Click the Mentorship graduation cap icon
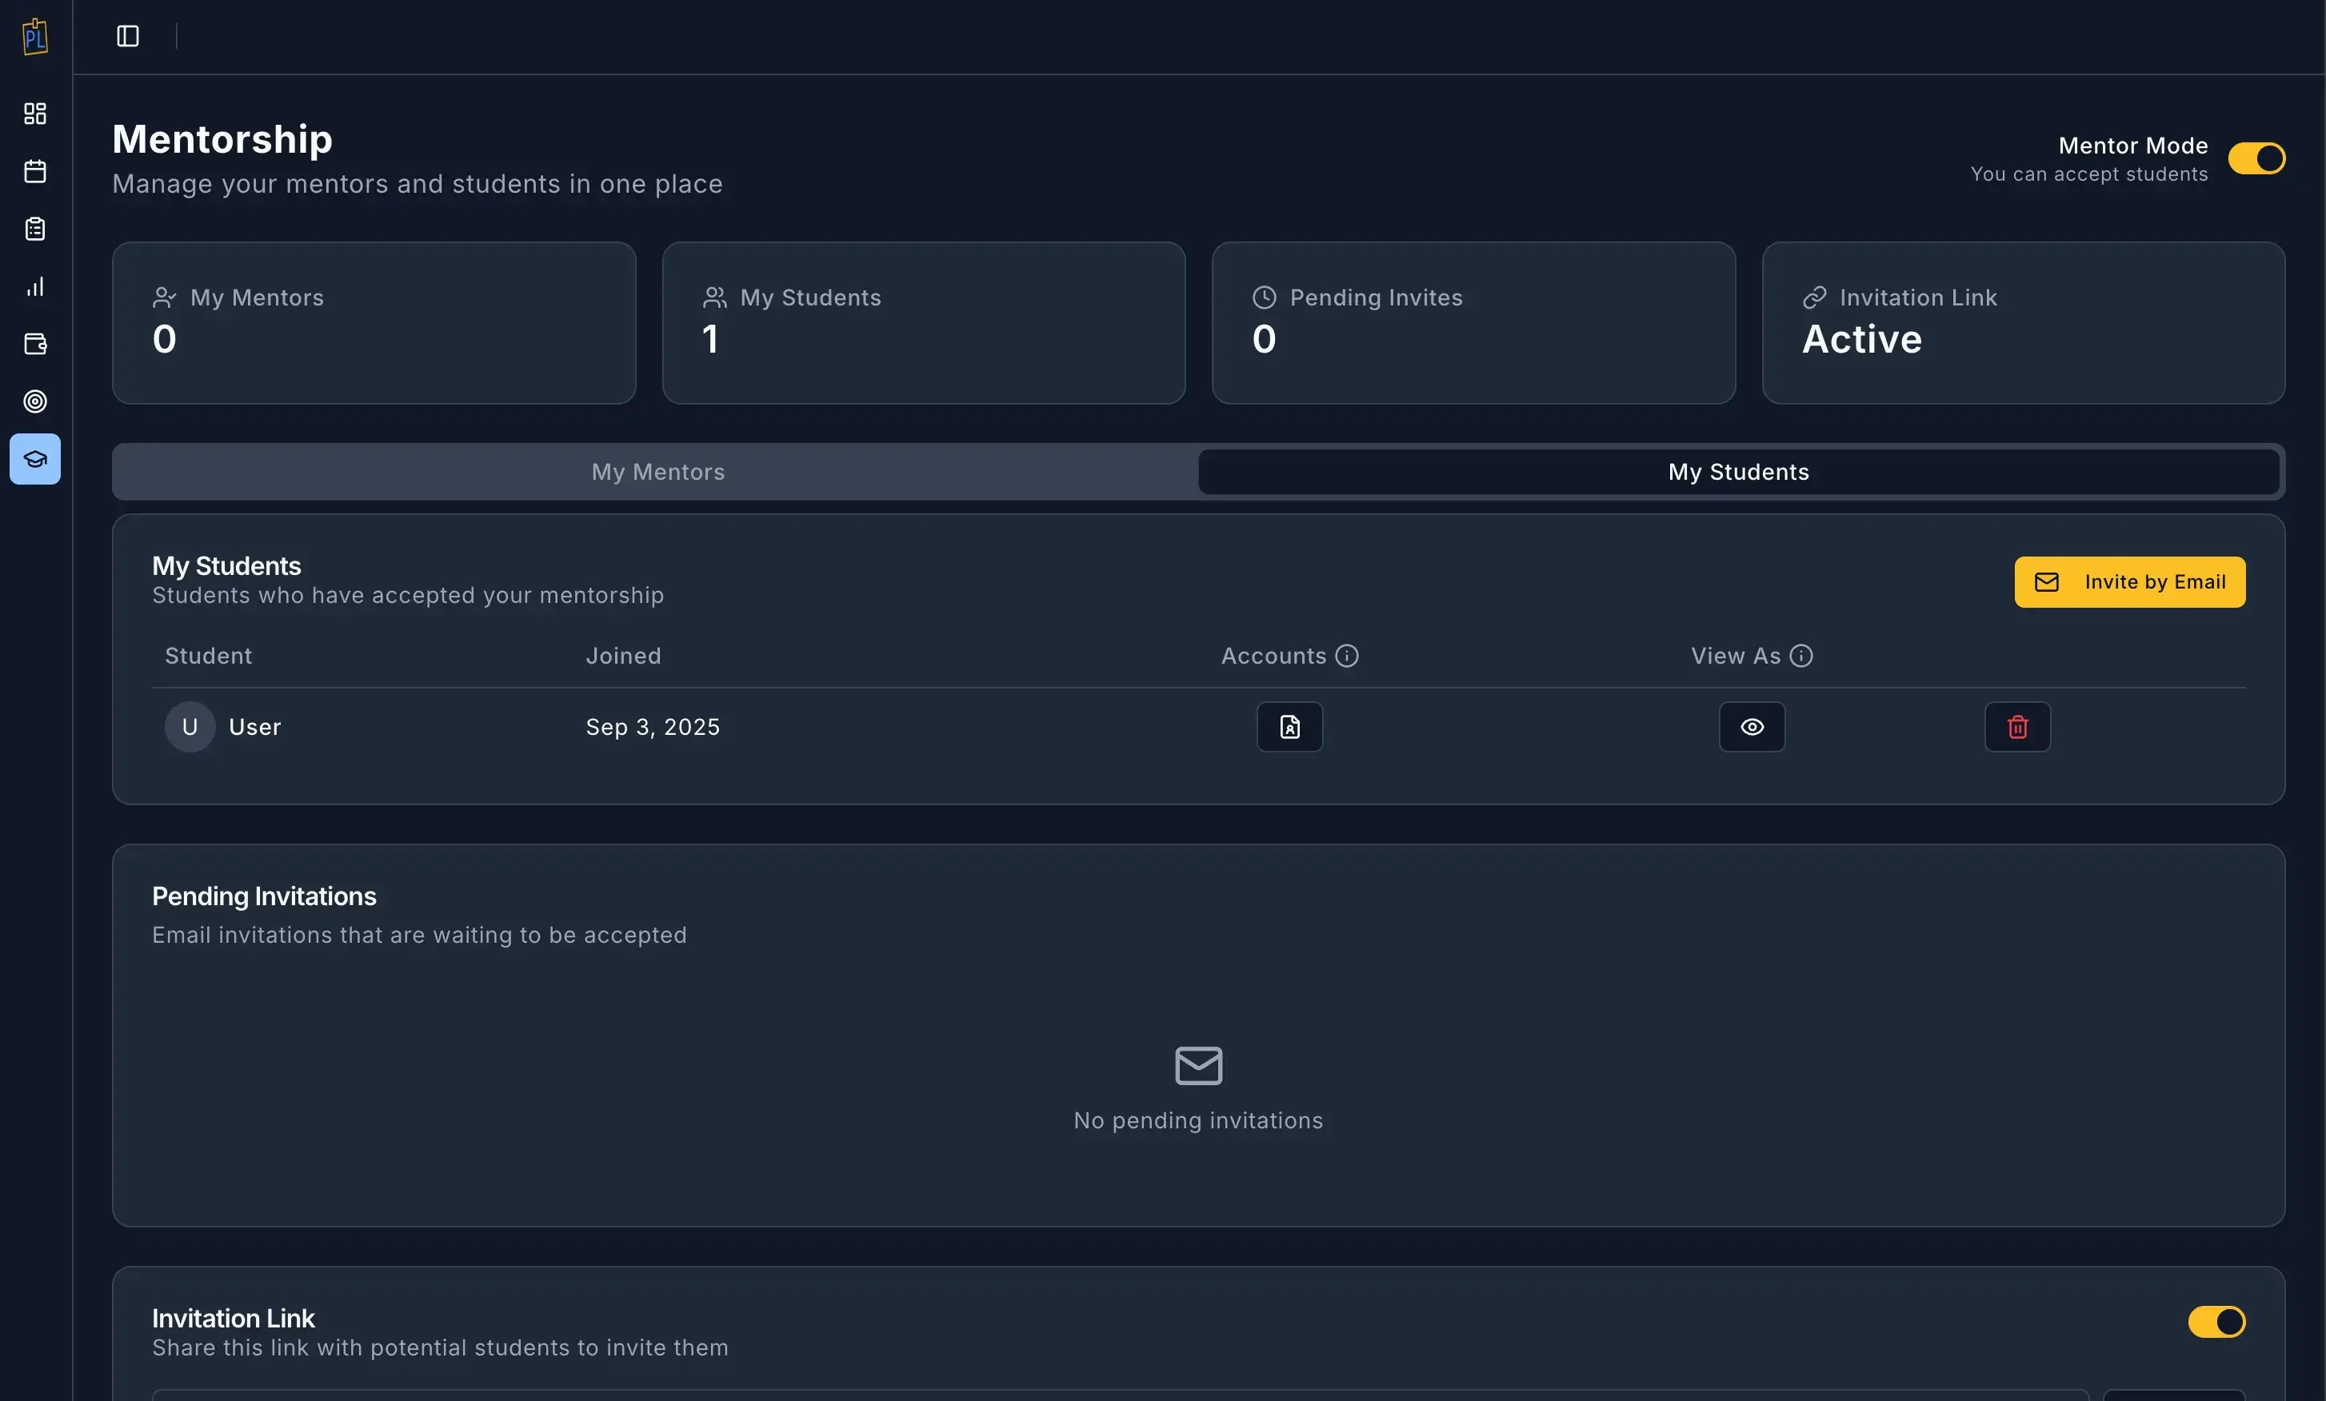Screen dimensions: 2326x1401 click(34, 460)
